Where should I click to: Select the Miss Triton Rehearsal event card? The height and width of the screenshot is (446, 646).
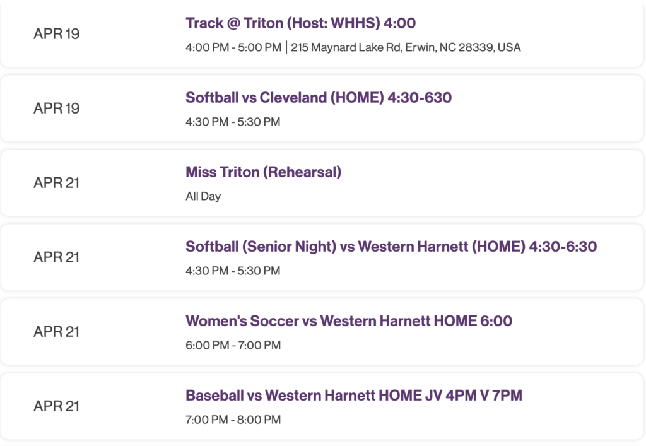click(x=323, y=183)
